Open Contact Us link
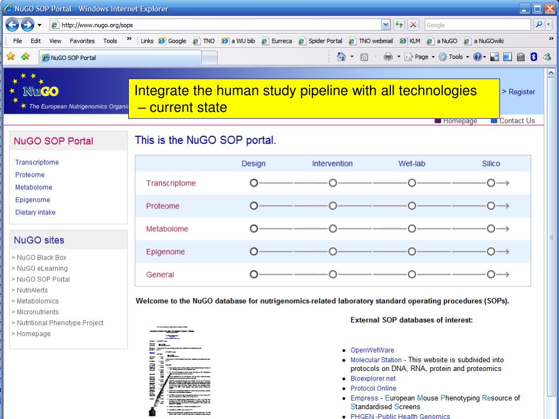 [x=517, y=121]
